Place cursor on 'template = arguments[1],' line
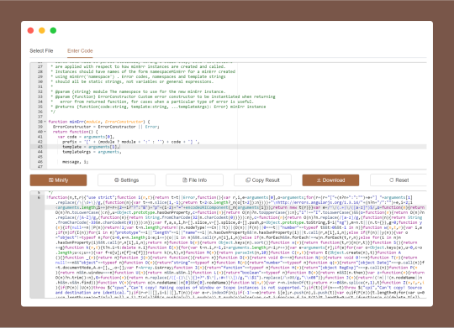This screenshot has width=454, height=328. click(91, 147)
